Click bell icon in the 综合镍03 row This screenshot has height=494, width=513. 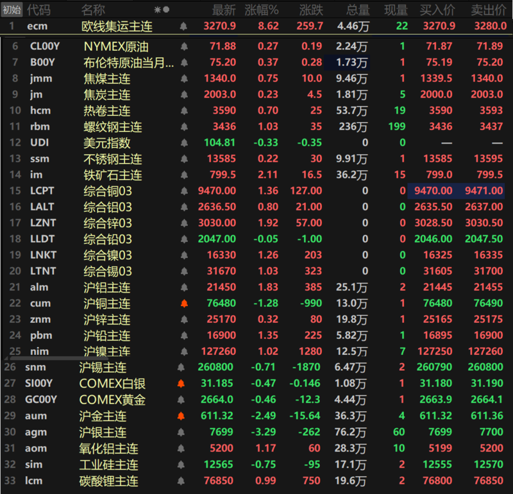(x=184, y=255)
